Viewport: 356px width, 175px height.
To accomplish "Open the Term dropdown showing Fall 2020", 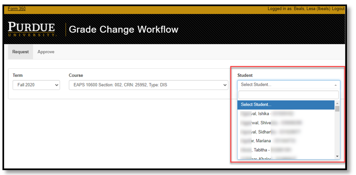I will (36, 85).
